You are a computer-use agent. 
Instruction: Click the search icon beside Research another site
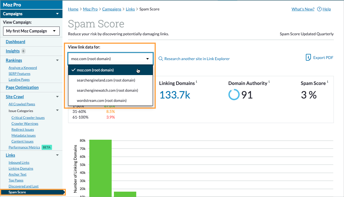coord(161,59)
